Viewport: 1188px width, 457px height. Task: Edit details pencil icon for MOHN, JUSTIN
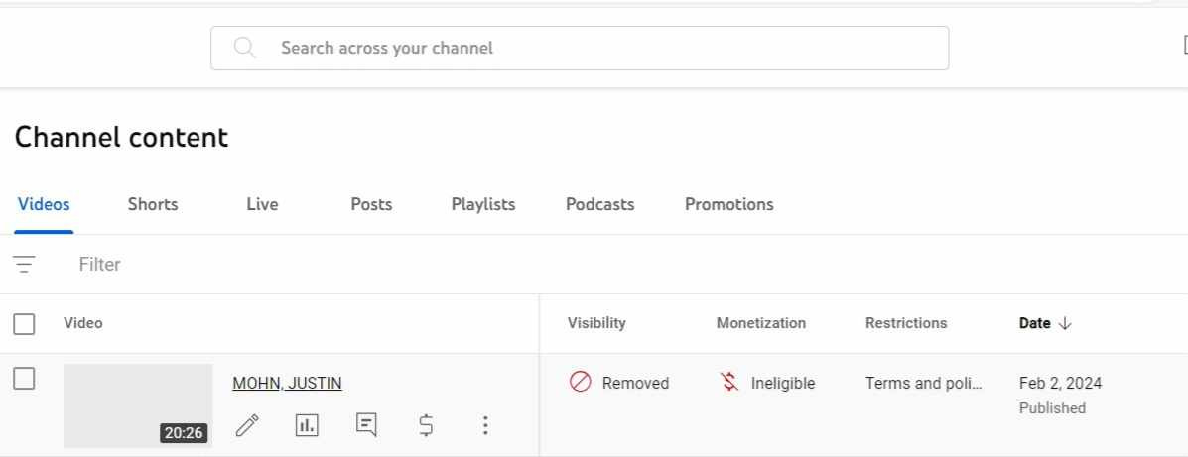pos(247,426)
